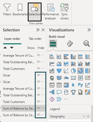The image size is (93, 122).
Task: Choose the KPI visual
Action: pyautogui.click(x=88, y=78)
